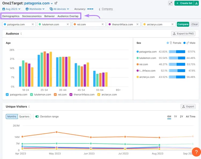The height and width of the screenshot is (159, 201).
Task: Click the Clear button
Action: click(195, 24)
